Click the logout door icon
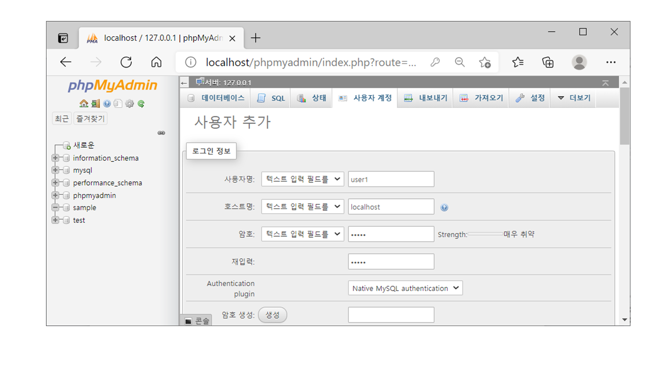This screenshot has height=368, width=654. 96,104
